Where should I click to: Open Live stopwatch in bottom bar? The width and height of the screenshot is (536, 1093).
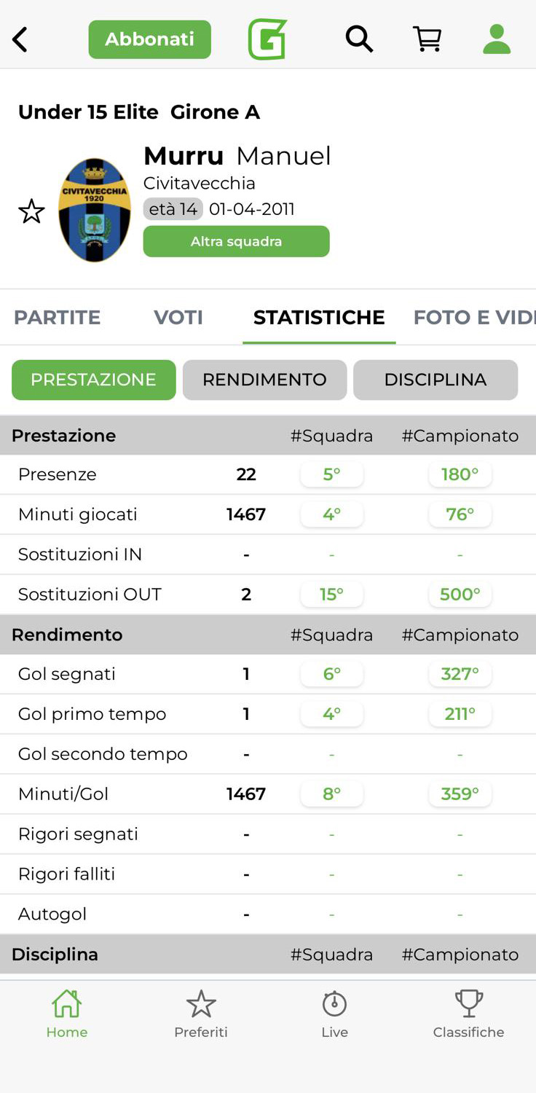(334, 1013)
